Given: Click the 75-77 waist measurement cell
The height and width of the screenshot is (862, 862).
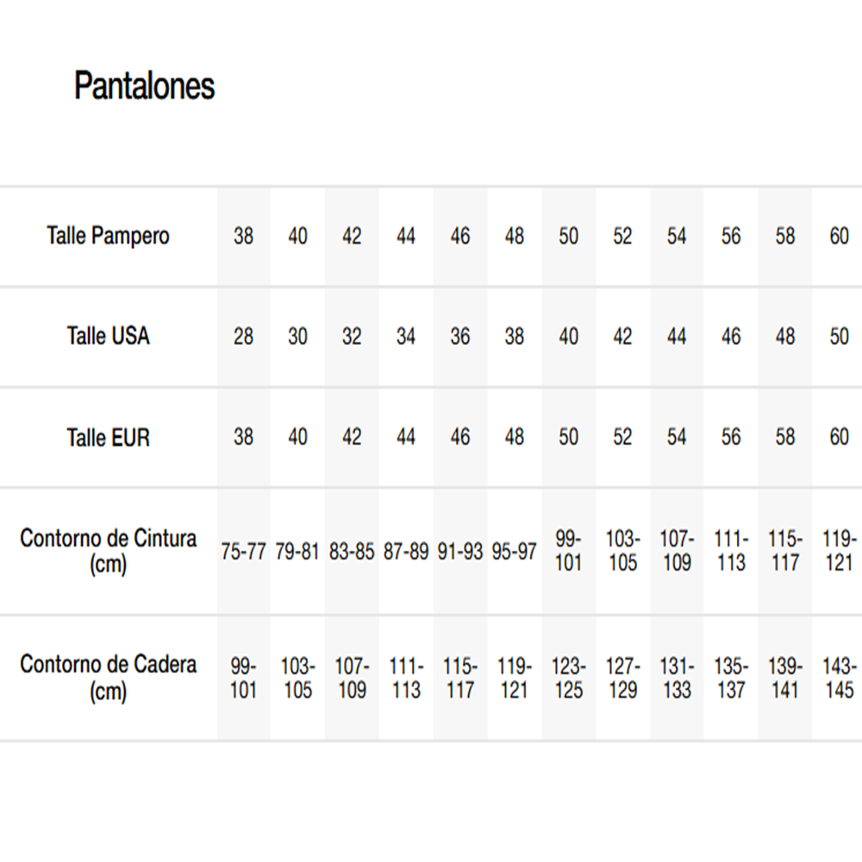Looking at the screenshot, I should pyautogui.click(x=244, y=552).
